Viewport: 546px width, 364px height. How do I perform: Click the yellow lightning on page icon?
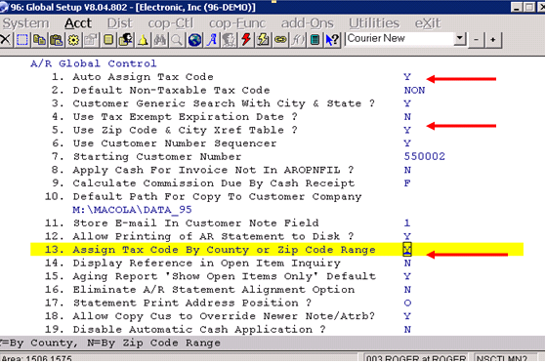[263, 40]
